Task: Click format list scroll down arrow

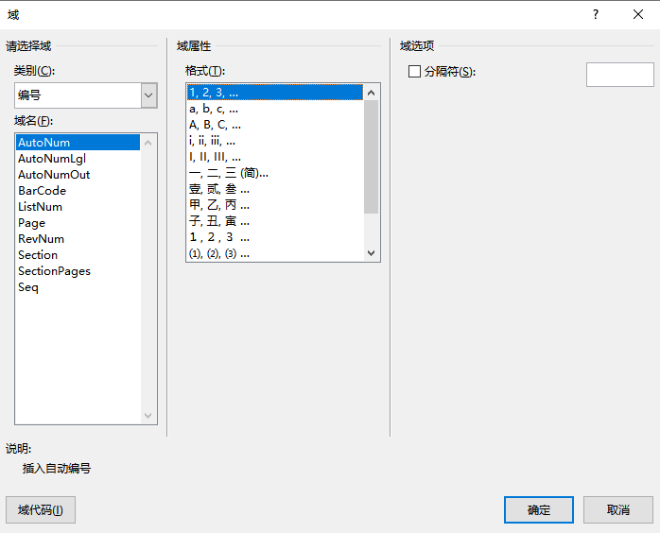Action: pyautogui.click(x=371, y=253)
